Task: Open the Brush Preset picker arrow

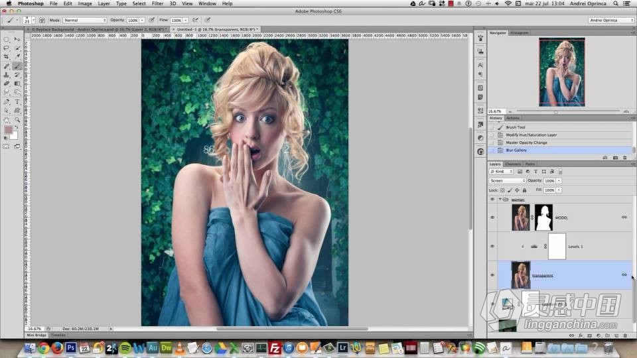Action: pyautogui.click(x=33, y=20)
